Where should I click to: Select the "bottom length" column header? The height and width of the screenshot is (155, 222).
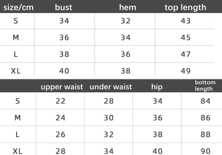click(x=205, y=86)
